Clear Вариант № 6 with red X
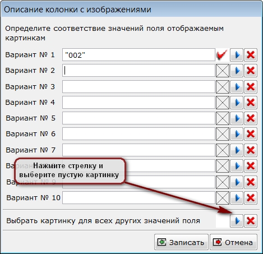 pyautogui.click(x=251, y=134)
